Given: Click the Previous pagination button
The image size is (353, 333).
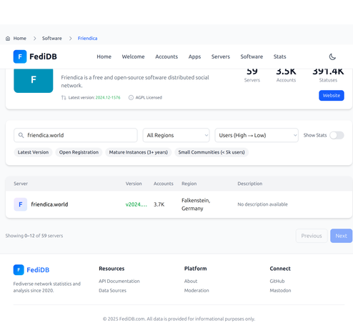Looking at the screenshot, I should coord(312,236).
